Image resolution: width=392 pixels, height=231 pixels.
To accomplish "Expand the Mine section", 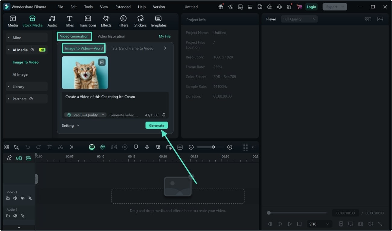I will (27, 38).
